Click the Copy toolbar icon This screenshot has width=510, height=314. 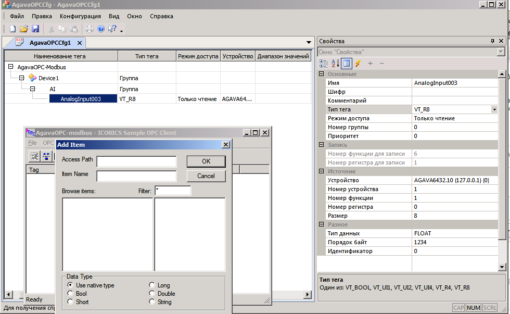tap(62, 29)
